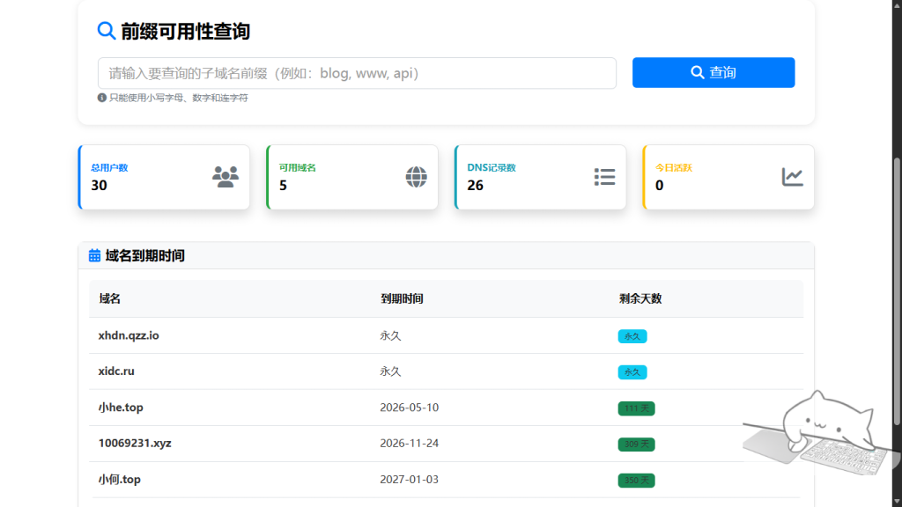Click the magnifier icon beside 前缀可用性查询 heading

coord(107,32)
